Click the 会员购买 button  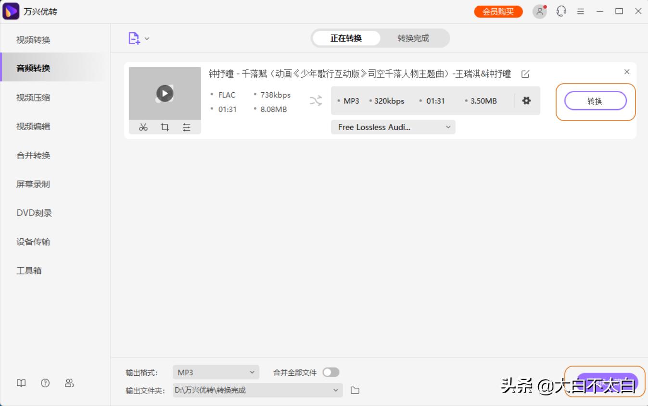click(498, 12)
